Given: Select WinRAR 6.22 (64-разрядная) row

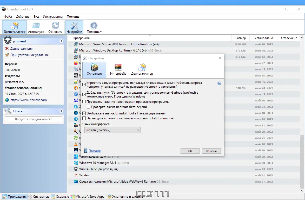Looking at the screenshot, I should 184,169.
